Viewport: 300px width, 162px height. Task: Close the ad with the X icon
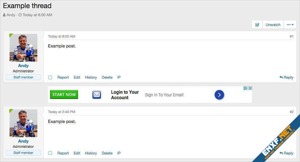click(x=250, y=88)
